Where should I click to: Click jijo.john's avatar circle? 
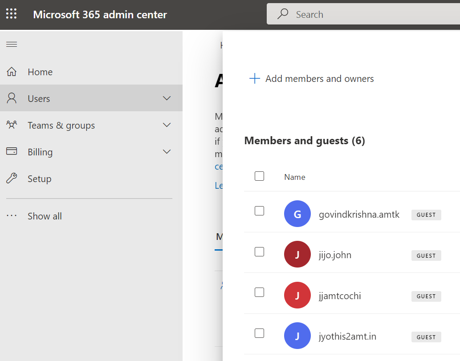coord(297,254)
